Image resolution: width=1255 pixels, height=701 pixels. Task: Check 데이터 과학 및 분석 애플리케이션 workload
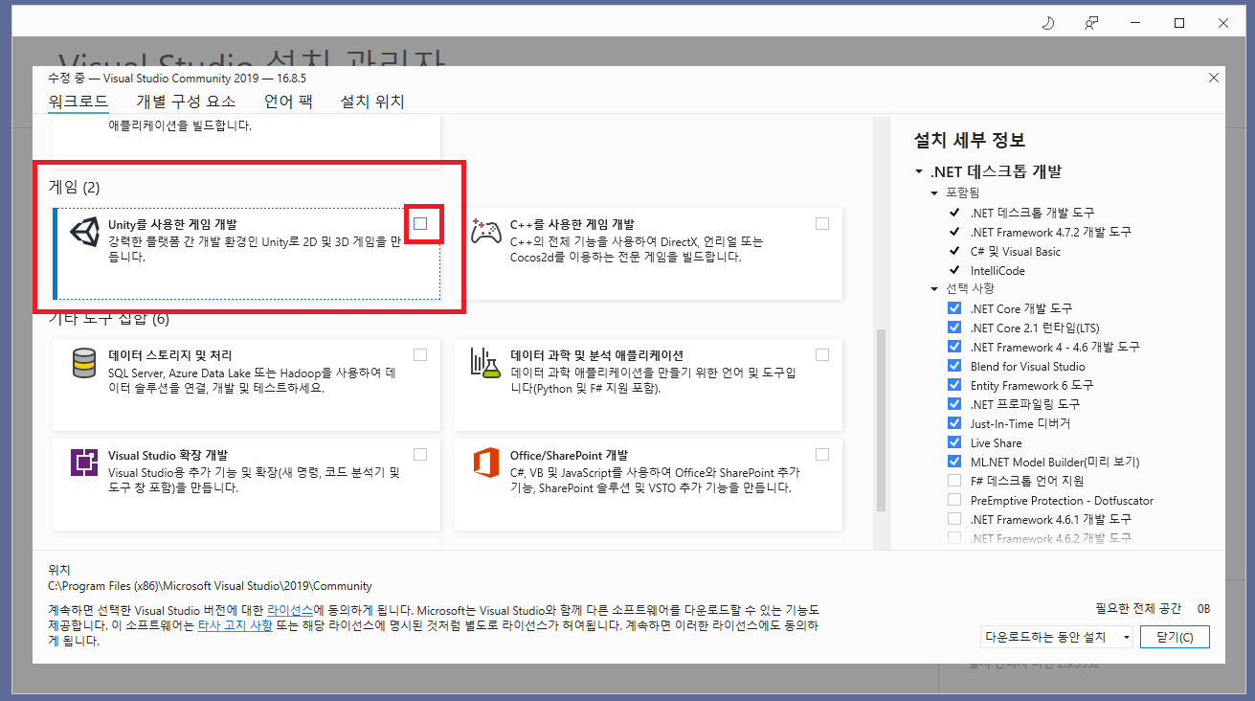822,354
